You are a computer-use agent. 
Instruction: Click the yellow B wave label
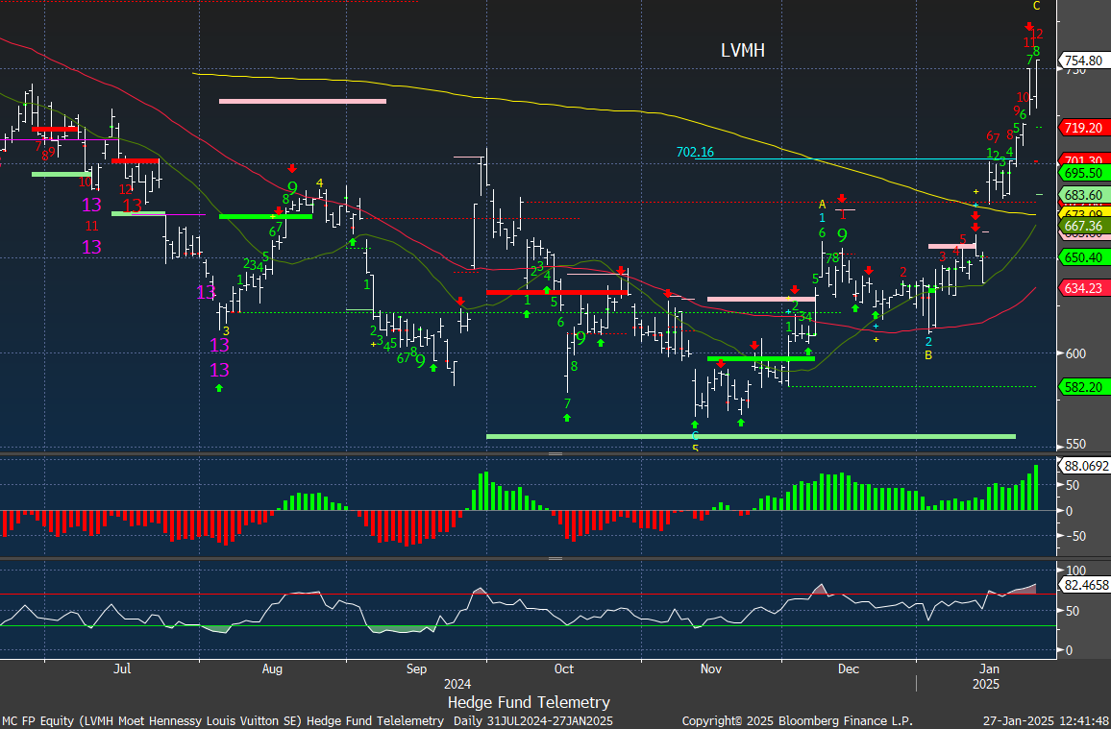pos(928,354)
